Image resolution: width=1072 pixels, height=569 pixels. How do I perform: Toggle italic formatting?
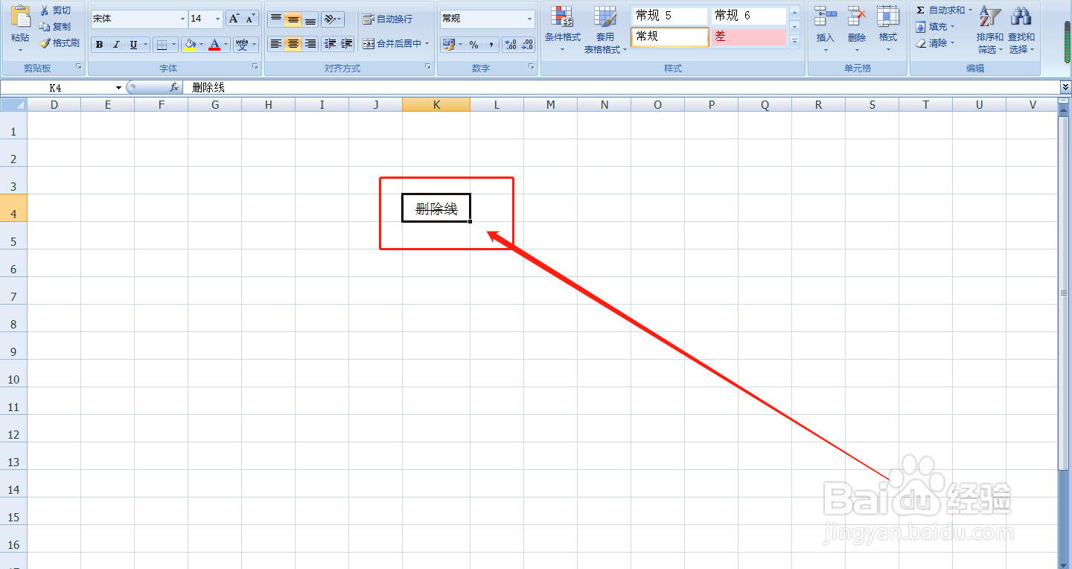pos(116,45)
